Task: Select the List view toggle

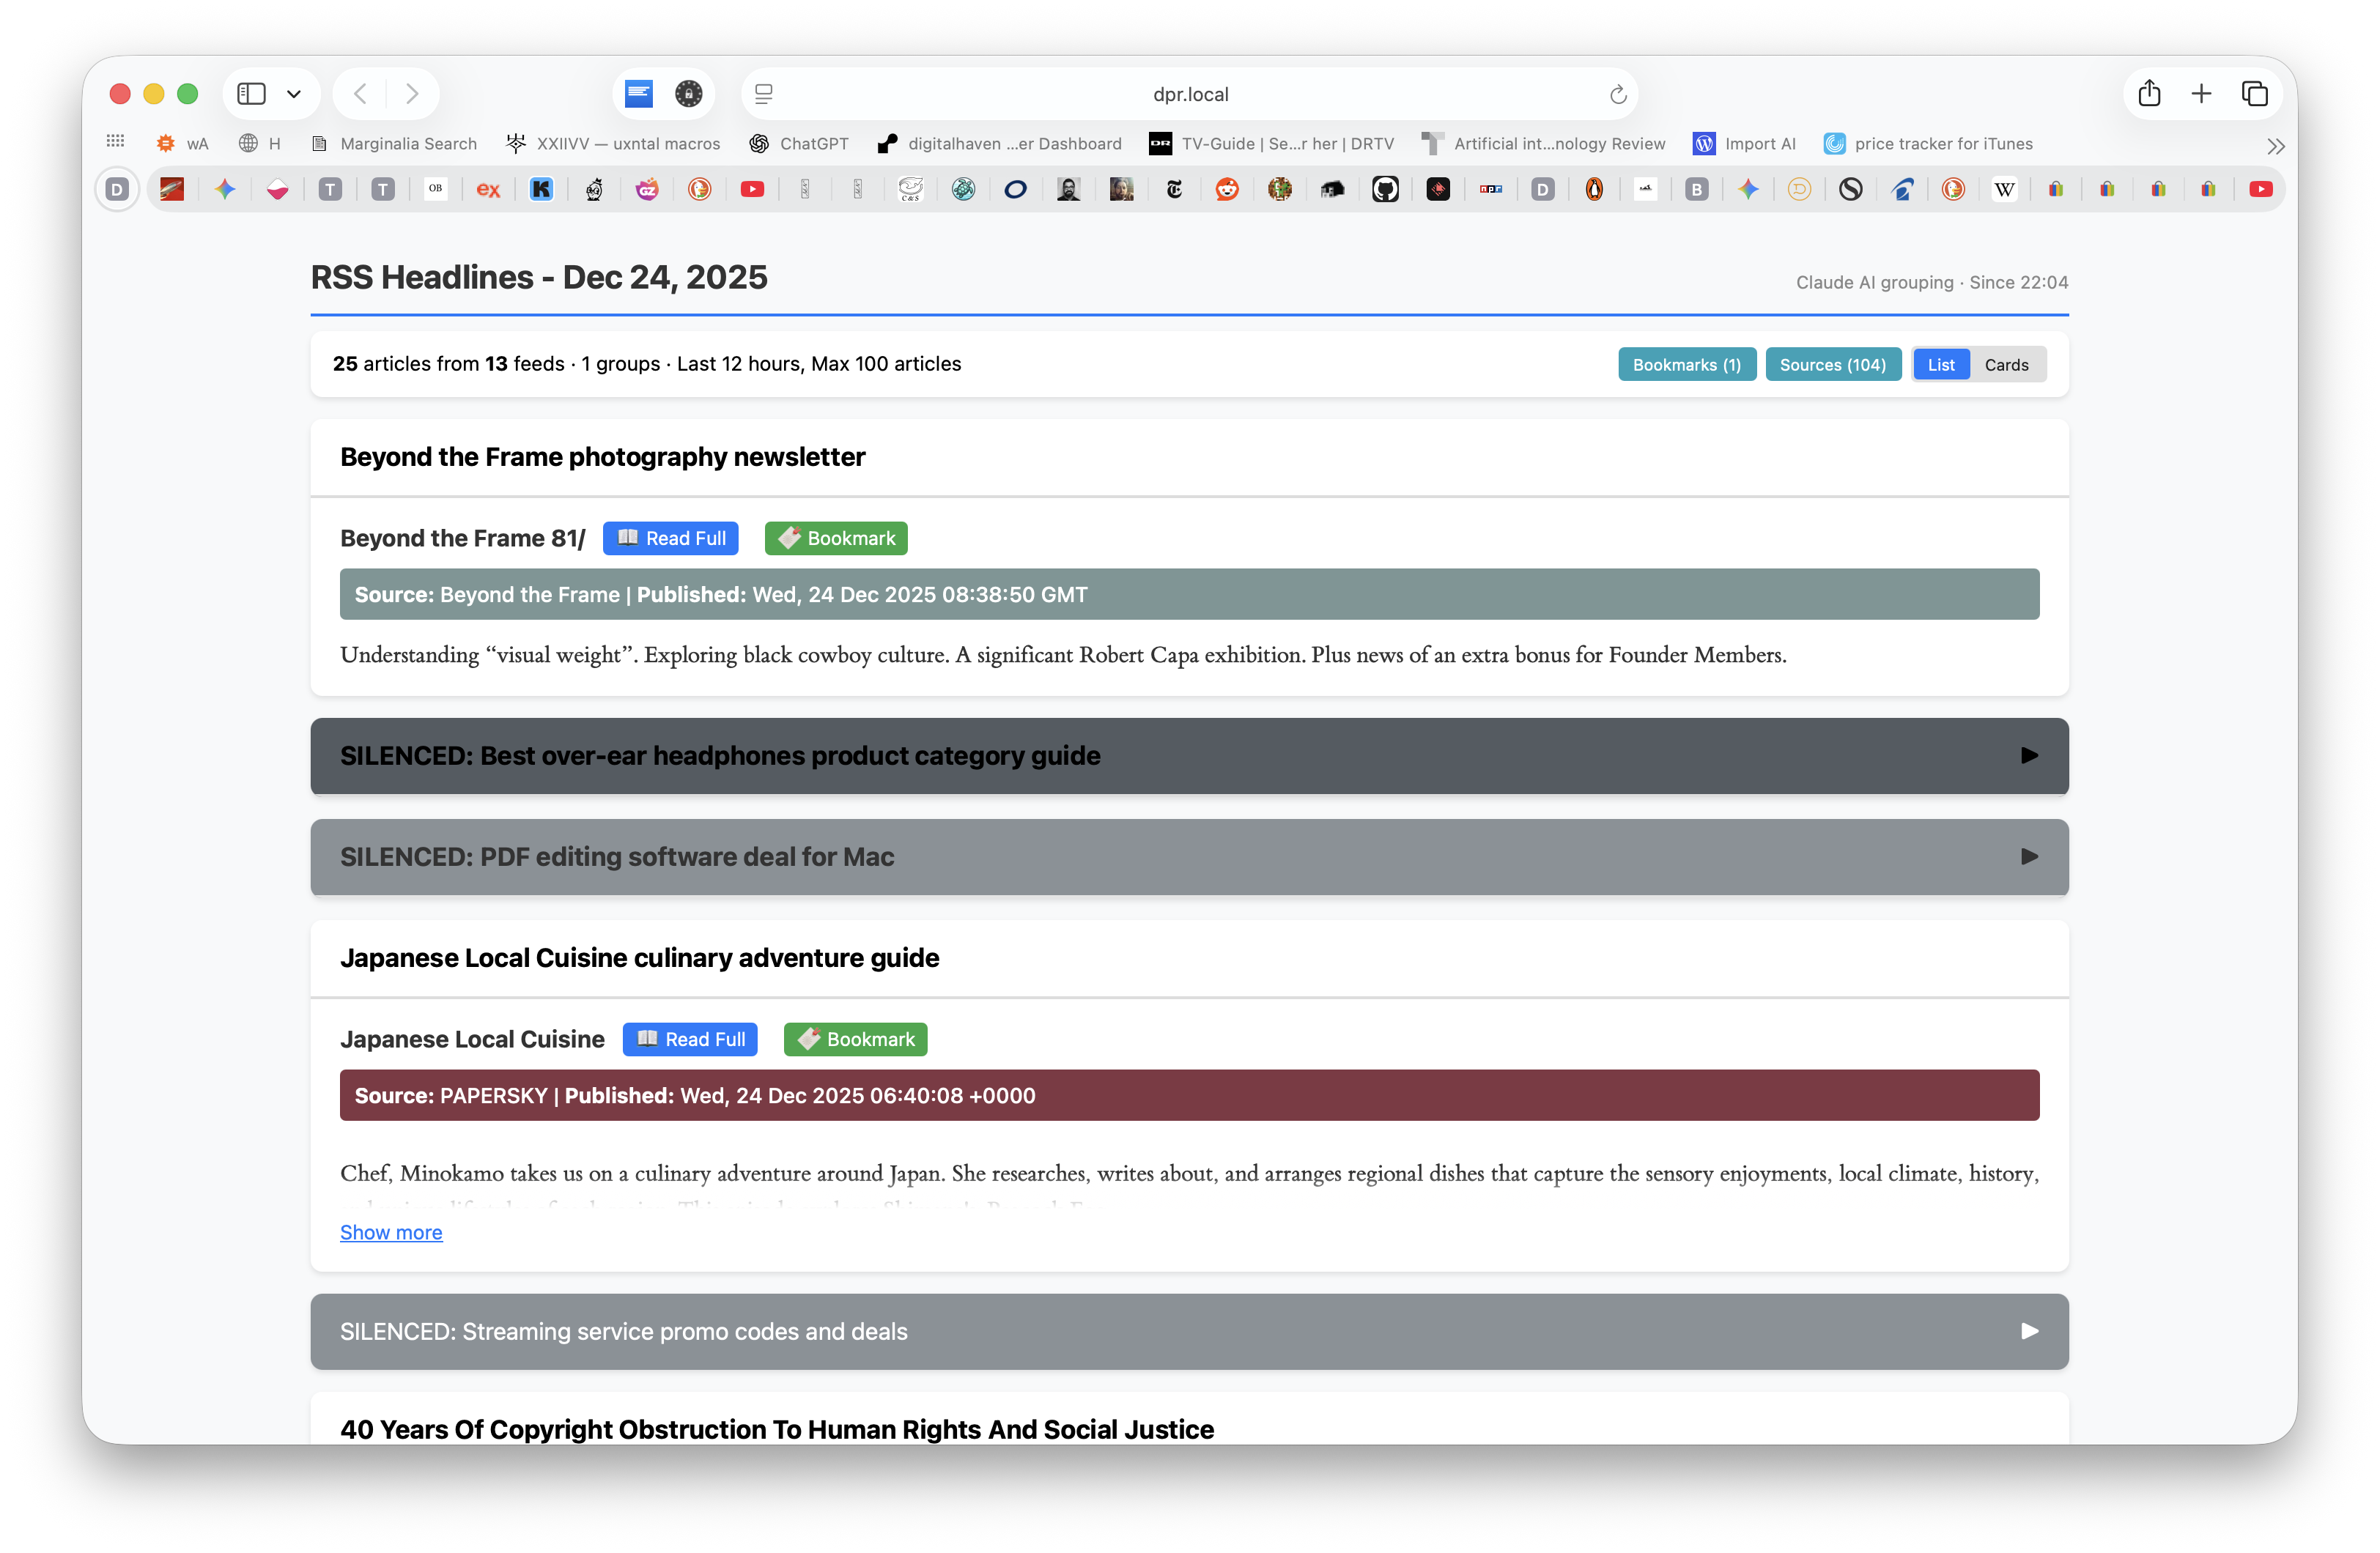Action: pyautogui.click(x=1940, y=365)
